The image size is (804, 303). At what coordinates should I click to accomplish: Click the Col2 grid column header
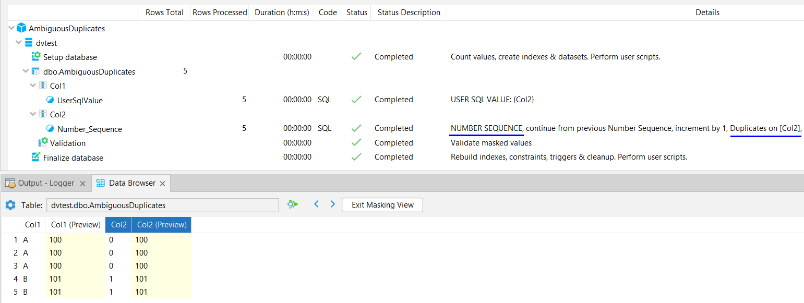[119, 225]
